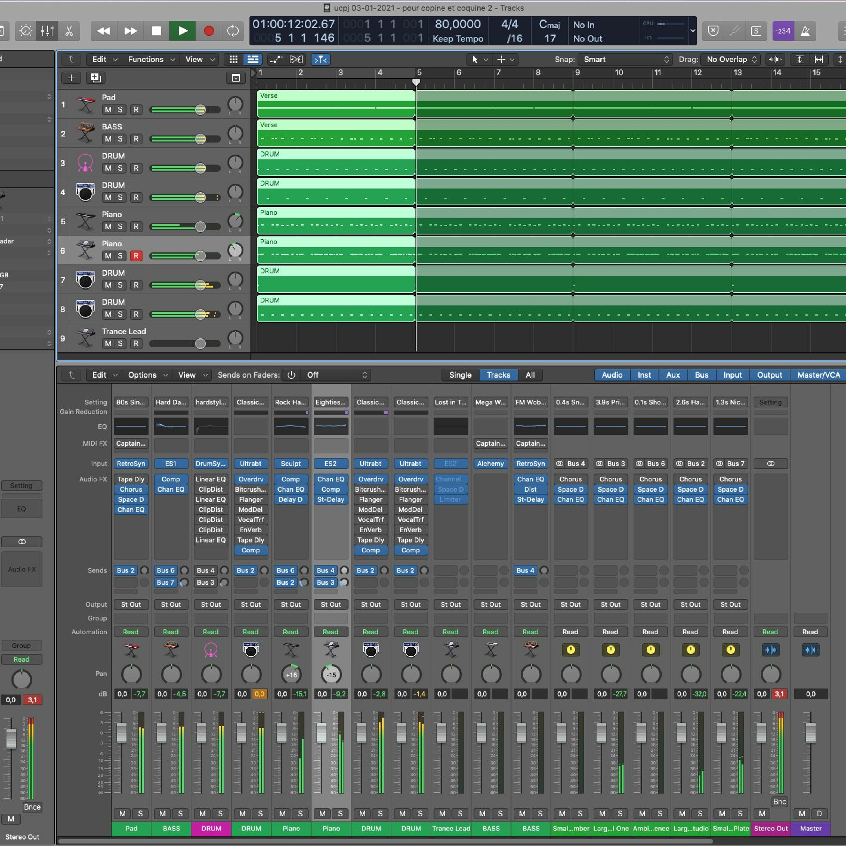Mute the Pad track
The image size is (846, 846).
[108, 109]
